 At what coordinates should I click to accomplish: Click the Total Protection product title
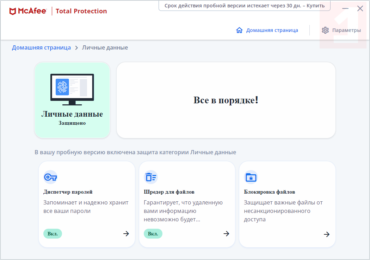click(81, 11)
